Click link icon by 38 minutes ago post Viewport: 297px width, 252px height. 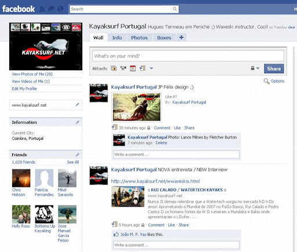click(x=114, y=127)
